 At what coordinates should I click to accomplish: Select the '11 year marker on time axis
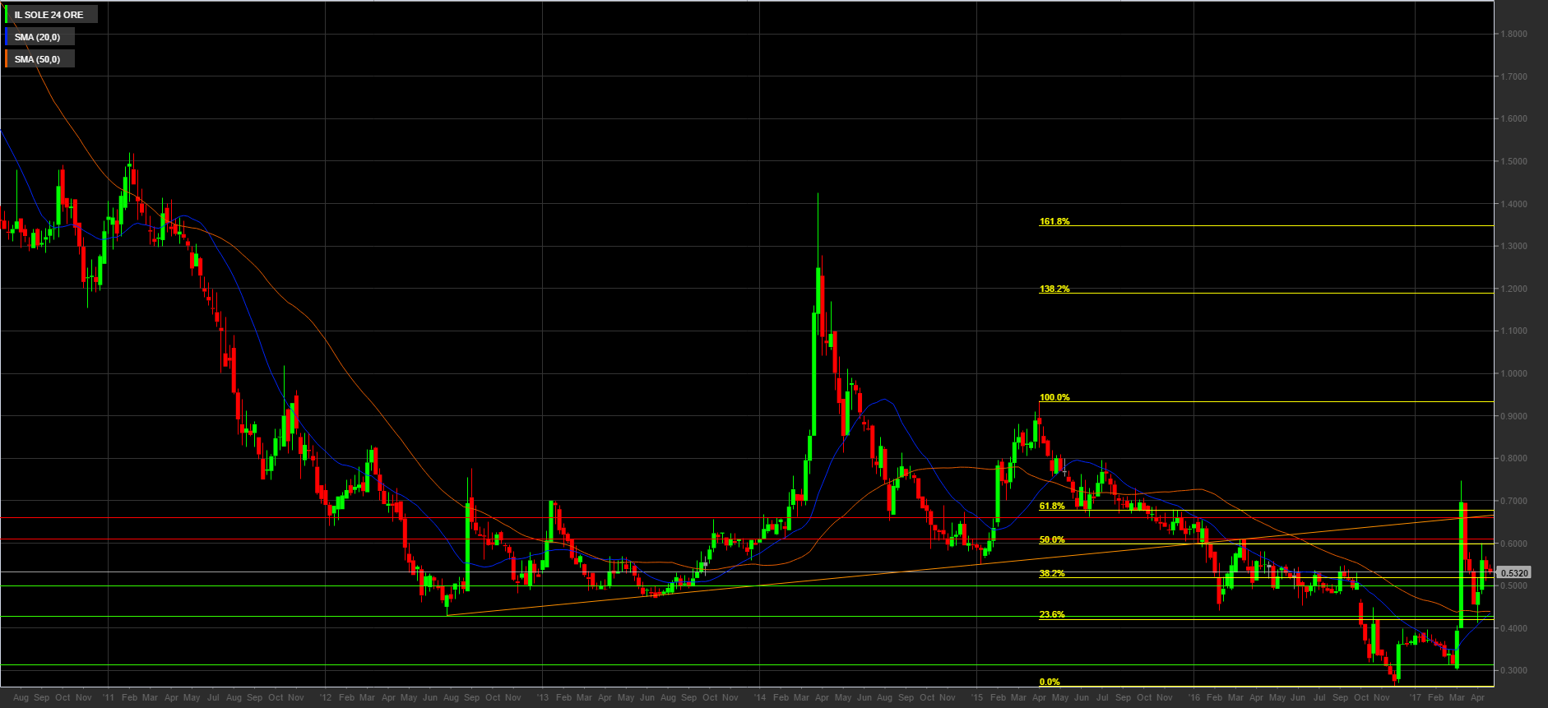[x=109, y=697]
